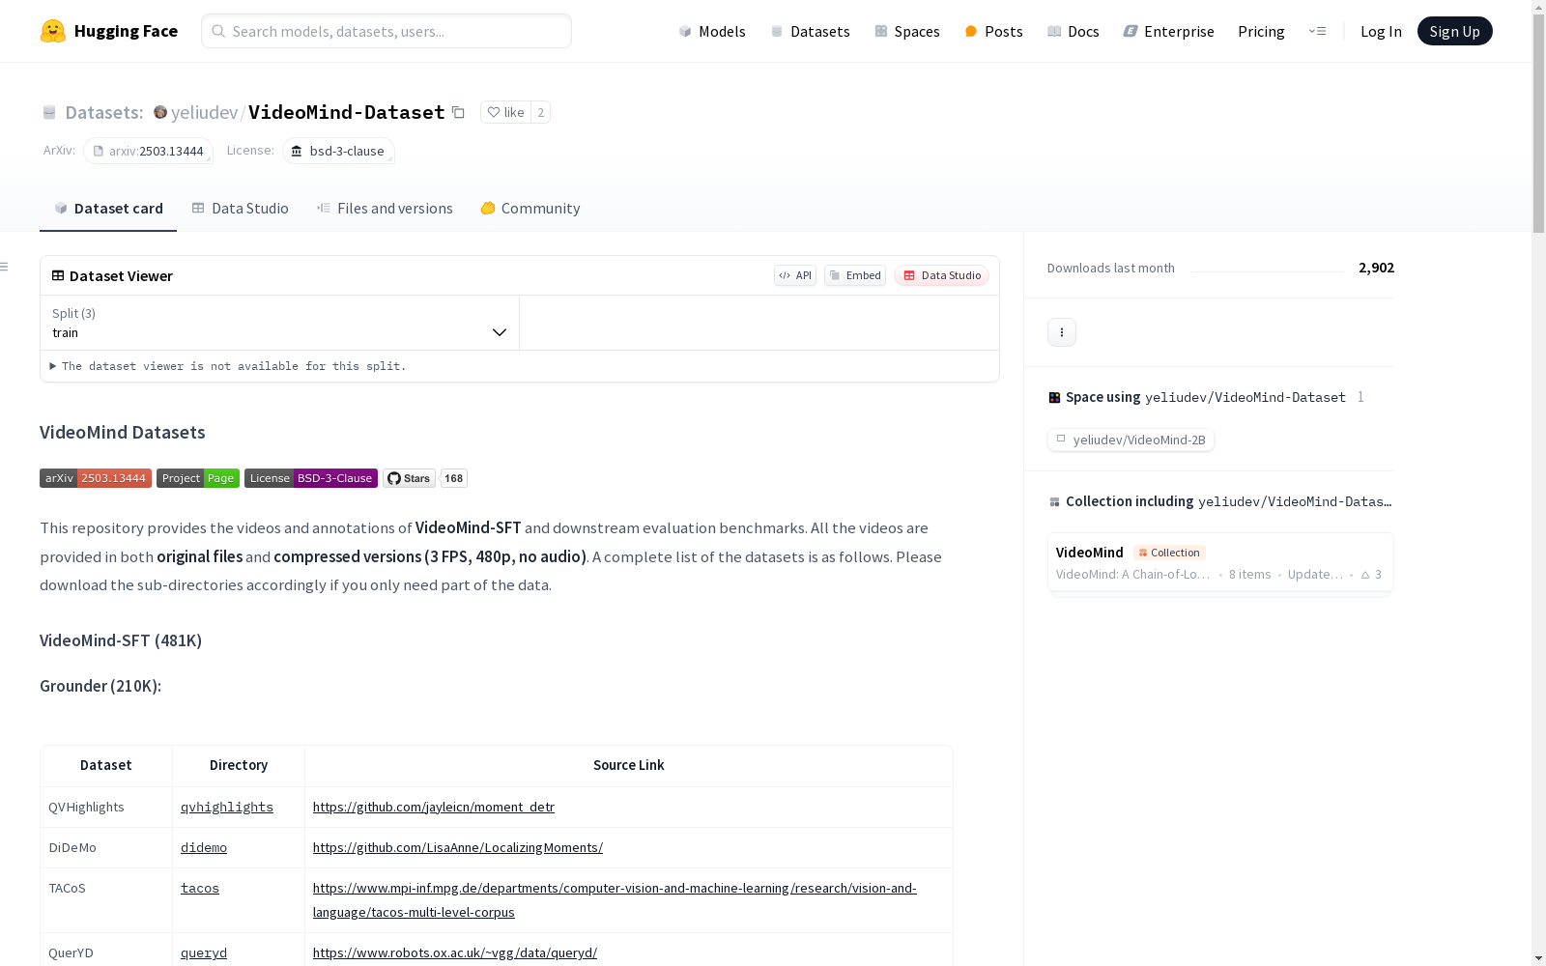The image size is (1546, 966).
Task: Click the bsd-3-clause license tag
Action: (x=338, y=151)
